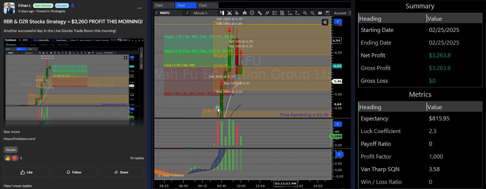Click the 5.46 price marker
Viewport: 486px width, 189px height.
(337, 81)
